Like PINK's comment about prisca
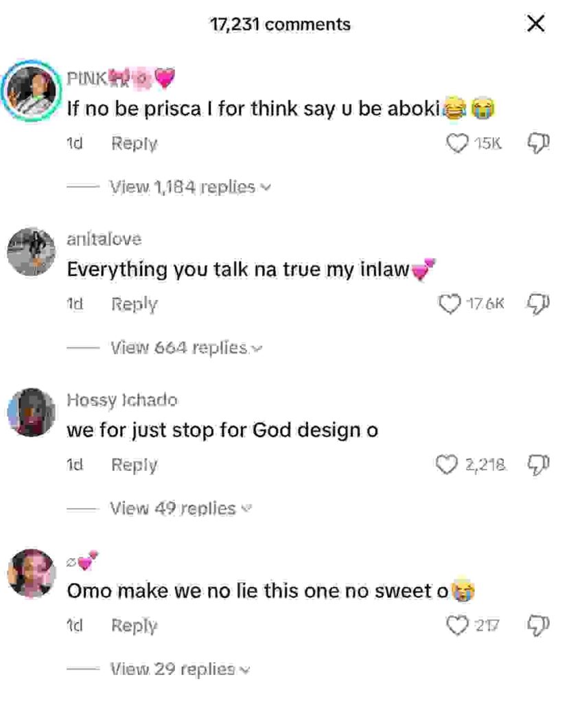The width and height of the screenshot is (562, 703). pyautogui.click(x=458, y=143)
